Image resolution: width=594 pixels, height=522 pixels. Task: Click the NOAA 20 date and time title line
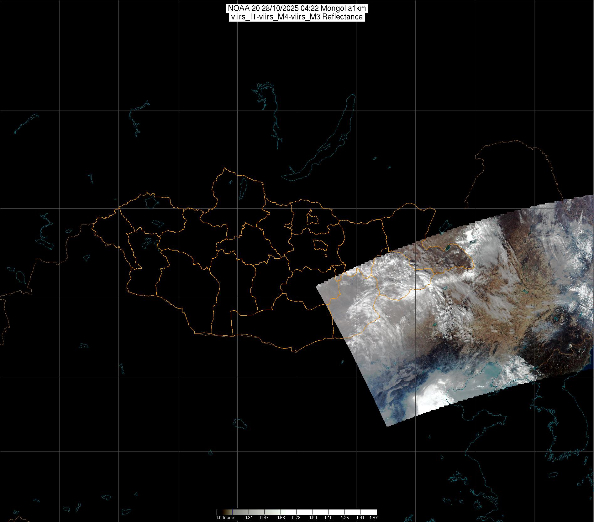coord(297,8)
